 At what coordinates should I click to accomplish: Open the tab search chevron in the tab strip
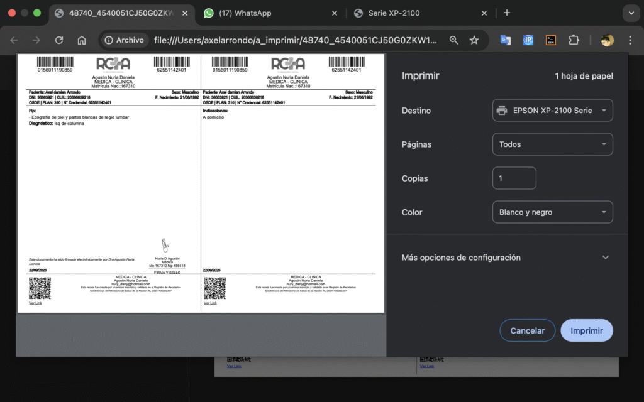point(630,13)
